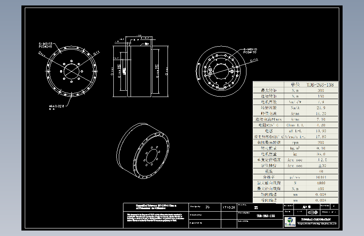Click the Nm/A unit cell
Image resolution: width=364 pixels, height=236 pixels.
[x=295, y=108]
